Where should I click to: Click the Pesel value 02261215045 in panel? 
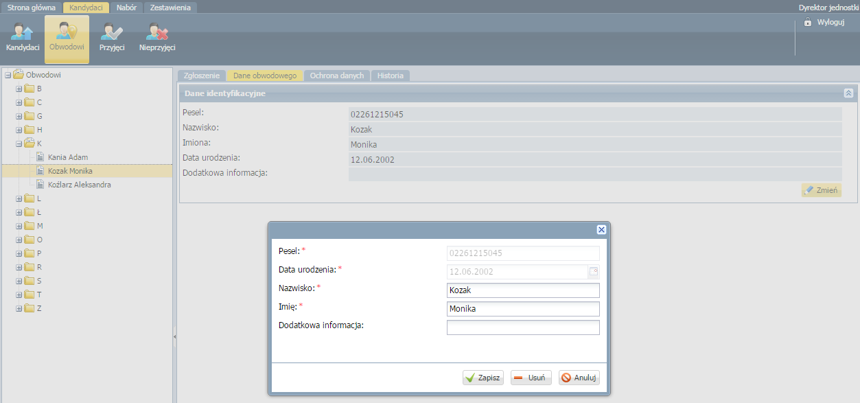[x=377, y=114]
